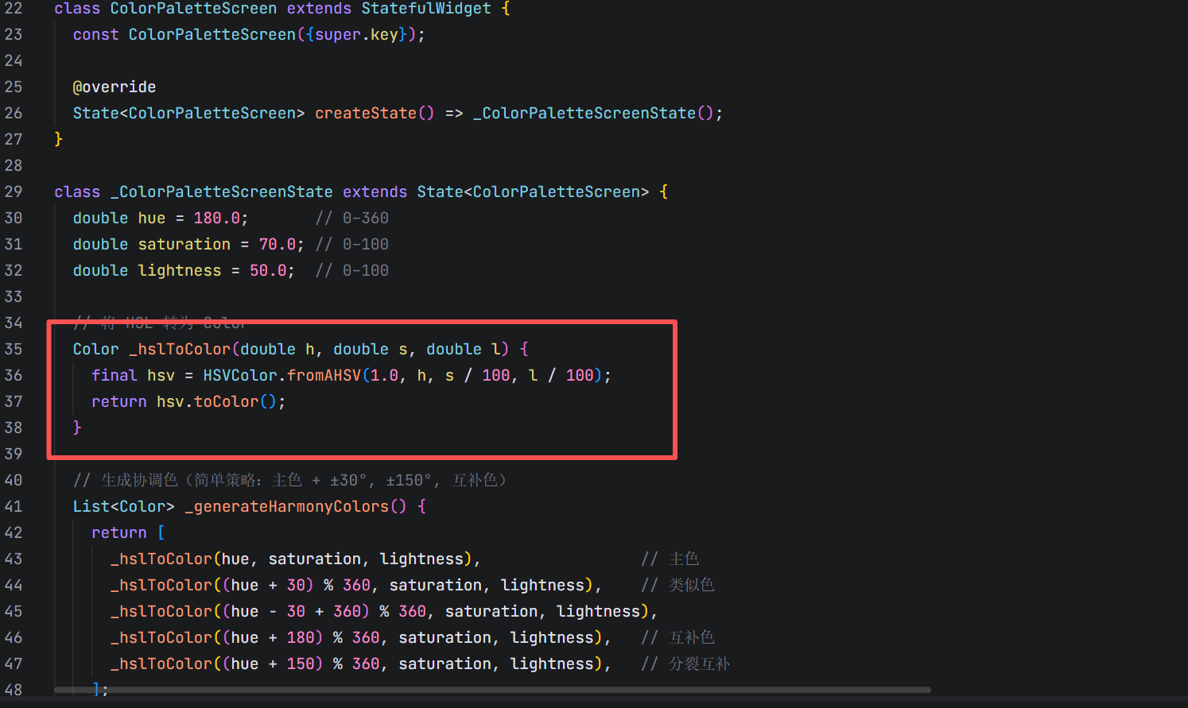Click the closing brace on line 27
Image resolution: width=1188 pixels, height=708 pixels.
[59, 139]
